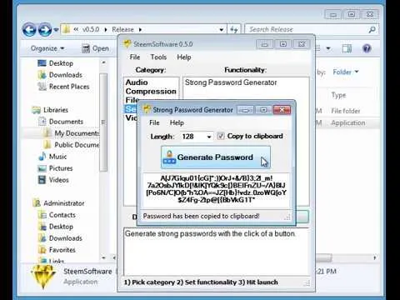Expand the address bar history dropdown
400x300 pixels.
click(x=222, y=29)
